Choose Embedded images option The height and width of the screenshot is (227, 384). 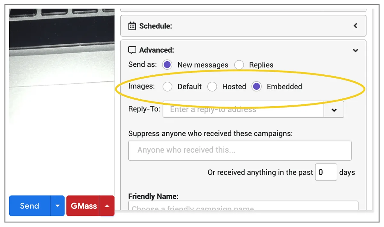point(257,87)
